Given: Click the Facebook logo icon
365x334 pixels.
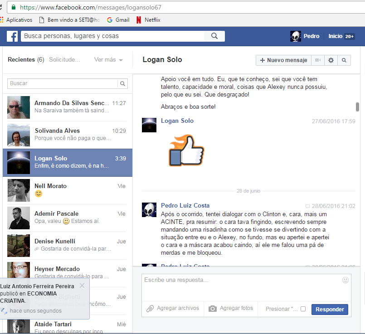Looking at the screenshot, I should pos(12,36).
